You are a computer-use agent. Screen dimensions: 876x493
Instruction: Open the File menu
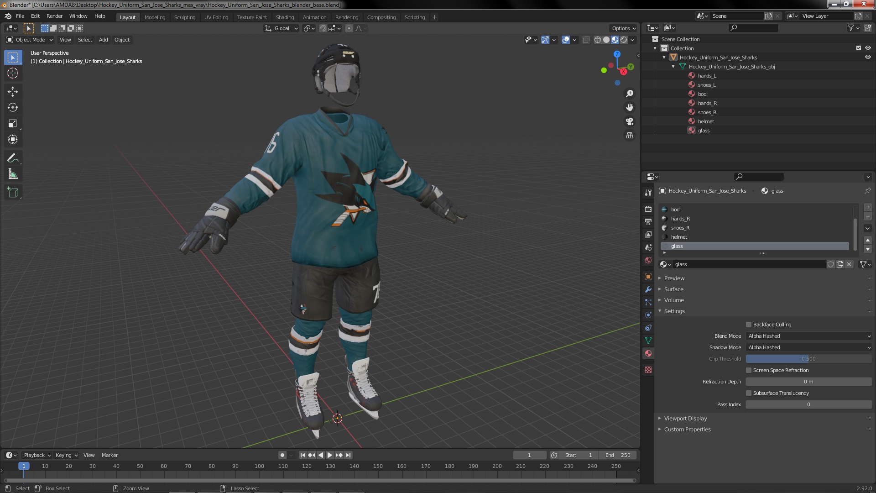[x=20, y=16]
